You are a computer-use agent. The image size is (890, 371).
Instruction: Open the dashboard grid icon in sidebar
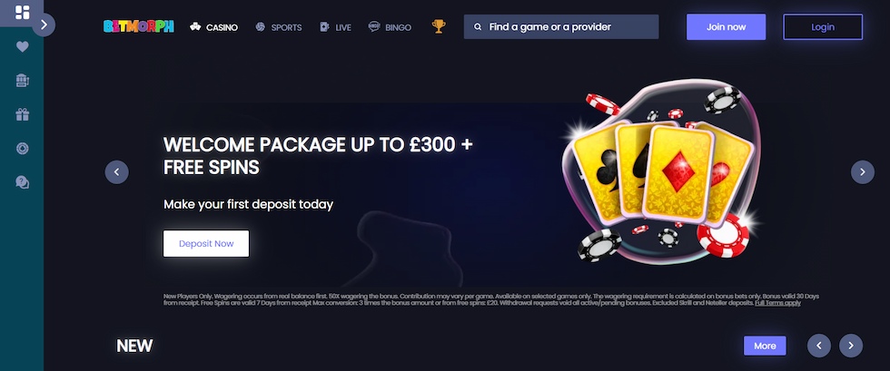[22, 13]
